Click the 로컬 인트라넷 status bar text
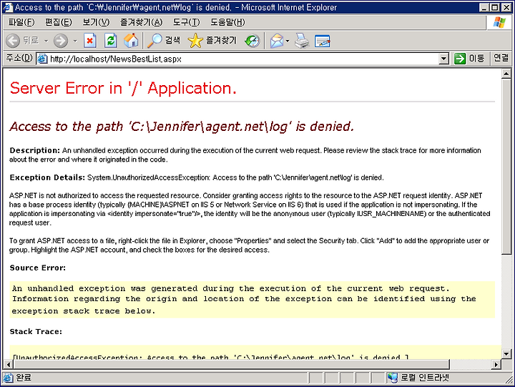This screenshot has height=387, width=515. click(x=424, y=378)
